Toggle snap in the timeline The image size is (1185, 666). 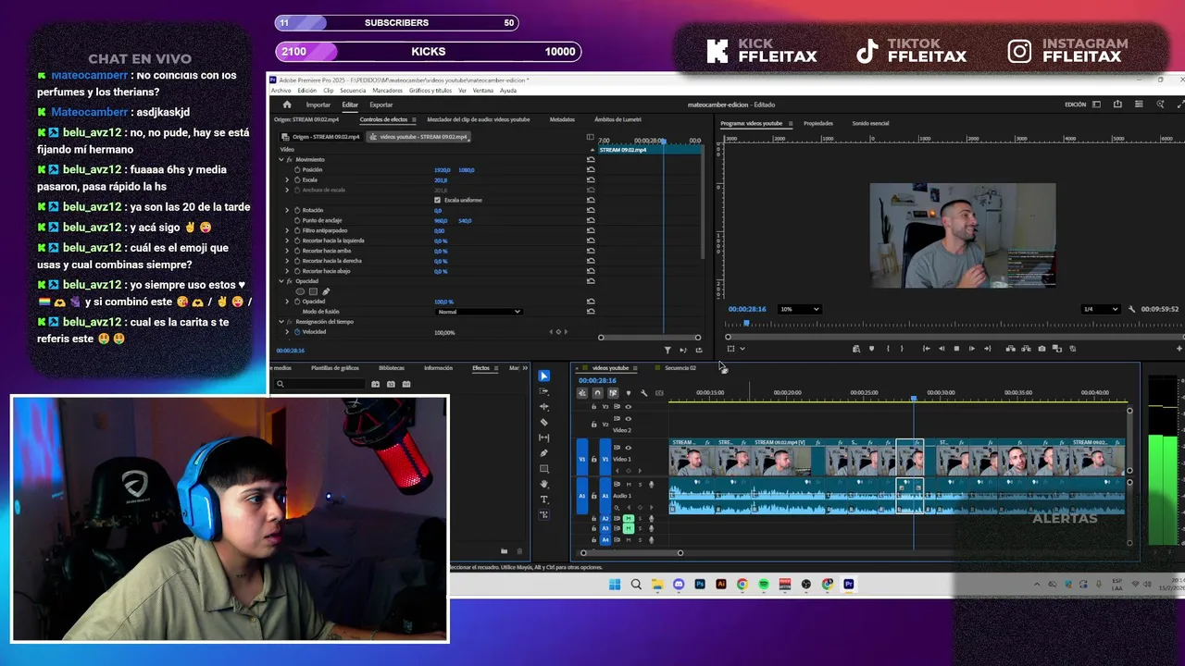point(597,393)
